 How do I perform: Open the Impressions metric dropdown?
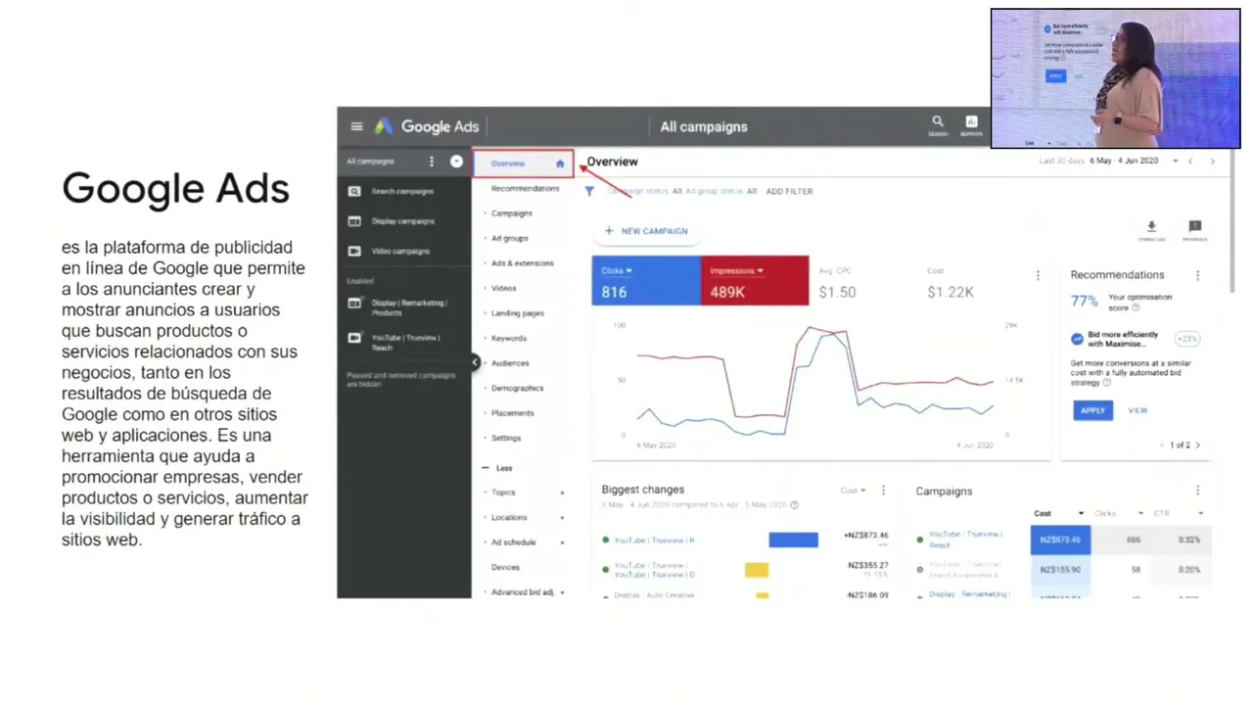(737, 271)
